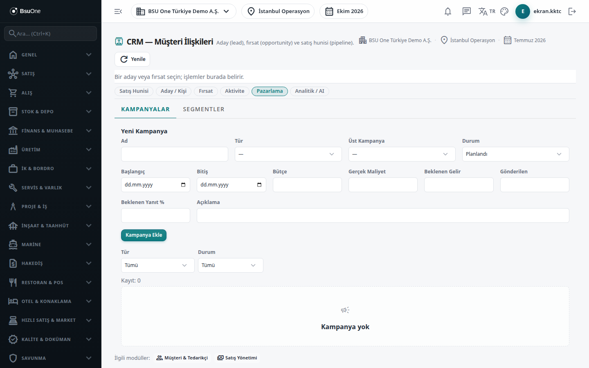This screenshot has width=589, height=368.
Task: Open the ekran.kktc user avatar
Action: point(523,11)
